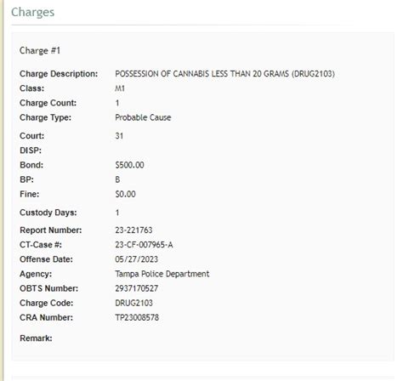
Task: Click the Charge Count label
Action: (x=48, y=103)
